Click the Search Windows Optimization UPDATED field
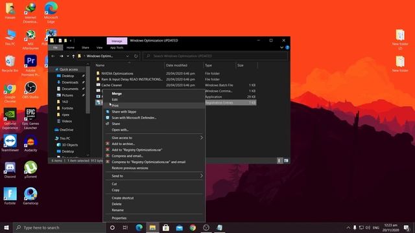The image size is (415, 233). [215, 56]
